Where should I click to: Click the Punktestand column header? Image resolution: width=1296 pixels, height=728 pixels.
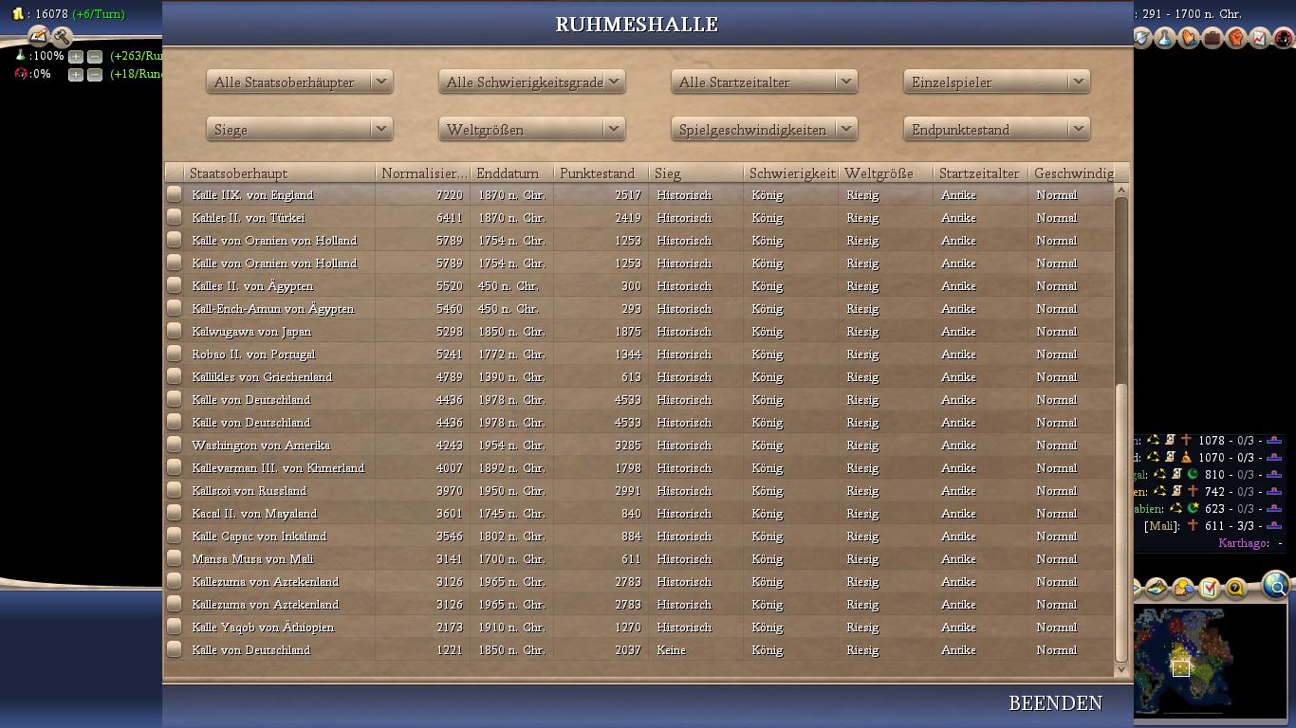click(601, 173)
